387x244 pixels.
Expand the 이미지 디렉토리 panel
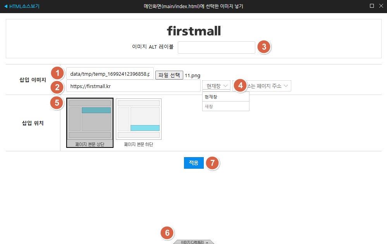tap(194, 242)
